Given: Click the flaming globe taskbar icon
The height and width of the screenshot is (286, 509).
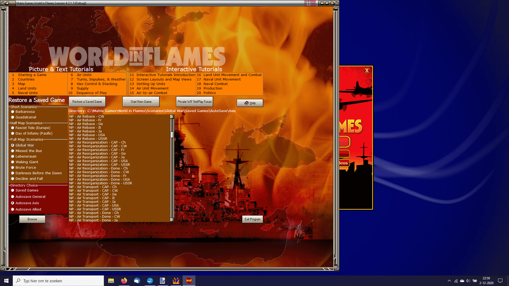Looking at the screenshot, I should (x=176, y=281).
